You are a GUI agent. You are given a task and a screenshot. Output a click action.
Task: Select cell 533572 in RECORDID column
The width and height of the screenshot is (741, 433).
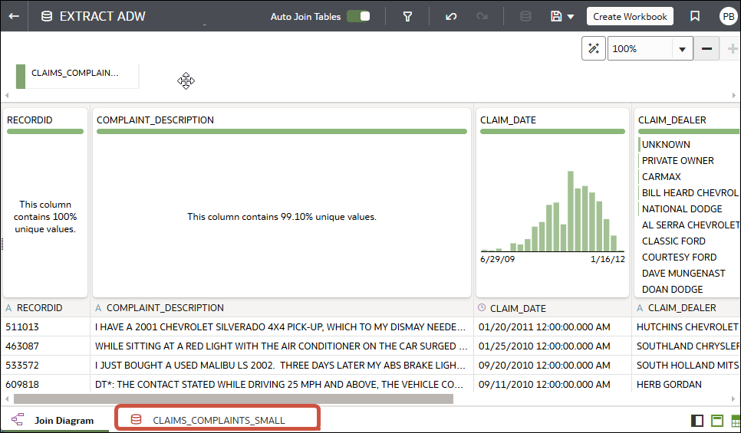coord(46,365)
